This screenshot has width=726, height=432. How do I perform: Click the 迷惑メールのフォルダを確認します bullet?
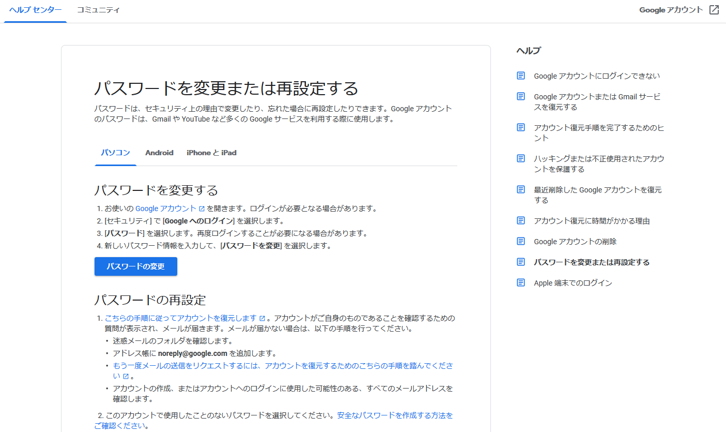[173, 341]
